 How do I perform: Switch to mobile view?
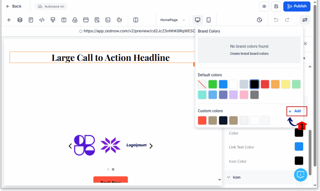pos(208,20)
